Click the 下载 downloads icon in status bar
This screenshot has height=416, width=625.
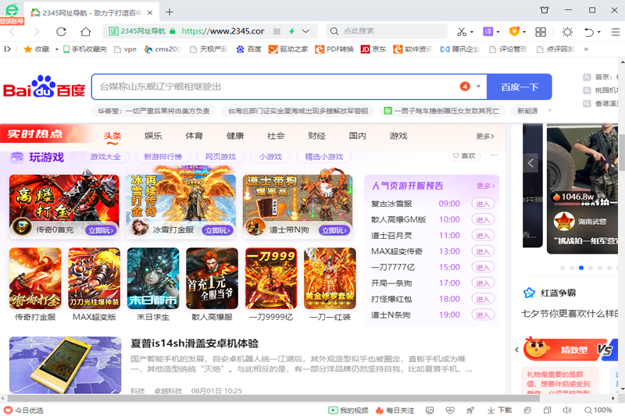click(500, 410)
